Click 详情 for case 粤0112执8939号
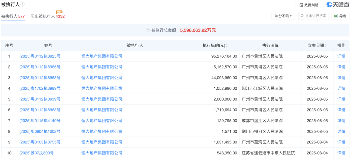 (x=341, y=99)
